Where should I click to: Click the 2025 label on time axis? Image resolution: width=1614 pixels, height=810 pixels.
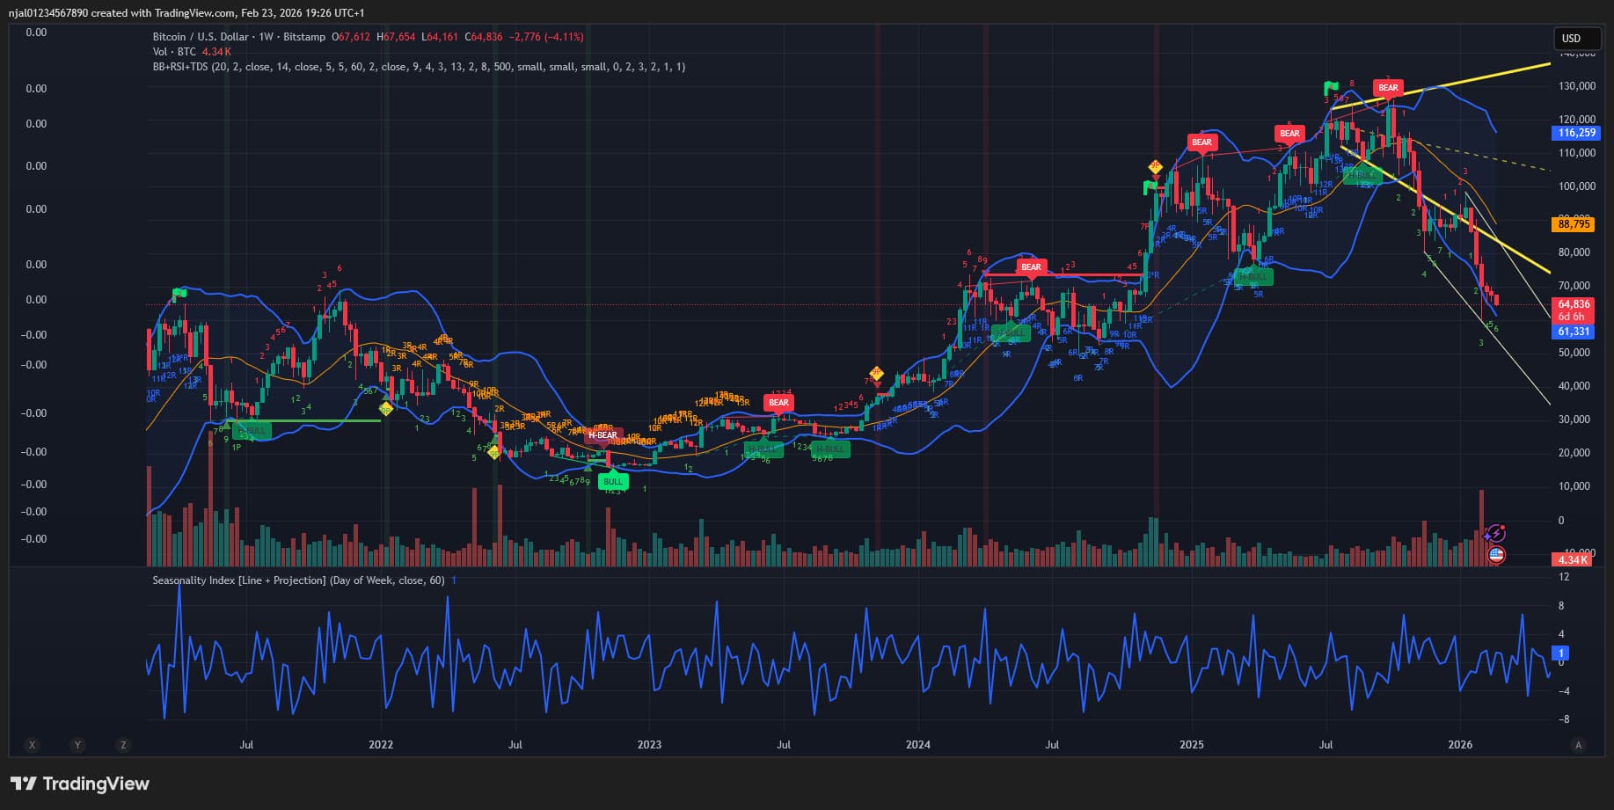tap(1192, 745)
